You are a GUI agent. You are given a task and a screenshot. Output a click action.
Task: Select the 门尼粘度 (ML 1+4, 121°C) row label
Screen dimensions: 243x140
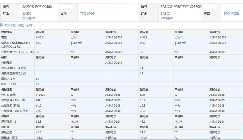pos(17,52)
